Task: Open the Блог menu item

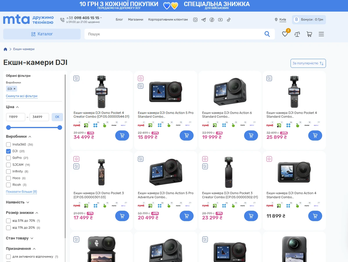Action: tap(119, 19)
